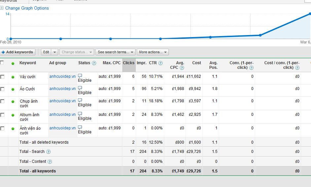Open the Total - Content help icon
311x187 pixels.
(x=50, y=162)
